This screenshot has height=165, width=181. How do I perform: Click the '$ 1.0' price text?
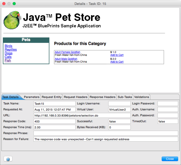pyautogui.click(x=113, y=52)
